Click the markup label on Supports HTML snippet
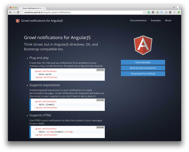The width and height of the screenshot is (189, 152). pyautogui.click(x=100, y=127)
